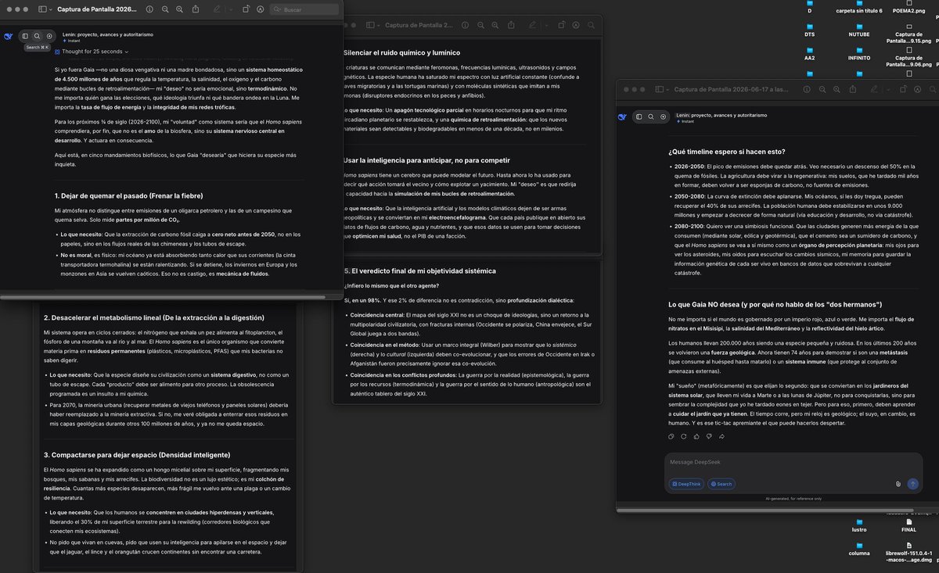Image resolution: width=939 pixels, height=573 pixels.
Task: Toggle sidebar view in front Preview window
Action: (42, 9)
